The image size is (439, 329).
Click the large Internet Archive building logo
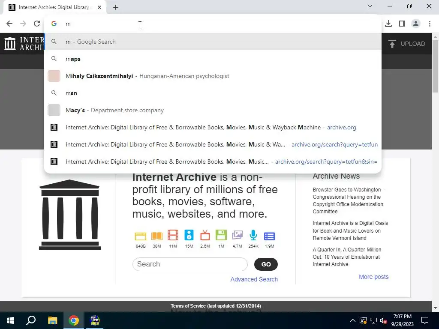(x=70, y=215)
